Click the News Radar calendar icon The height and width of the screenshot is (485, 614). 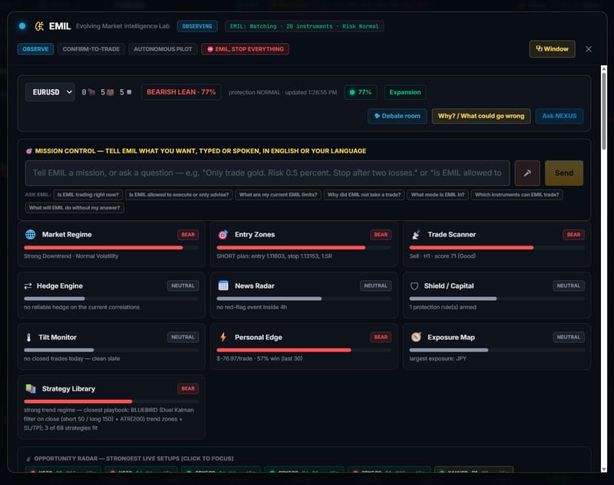coord(223,285)
